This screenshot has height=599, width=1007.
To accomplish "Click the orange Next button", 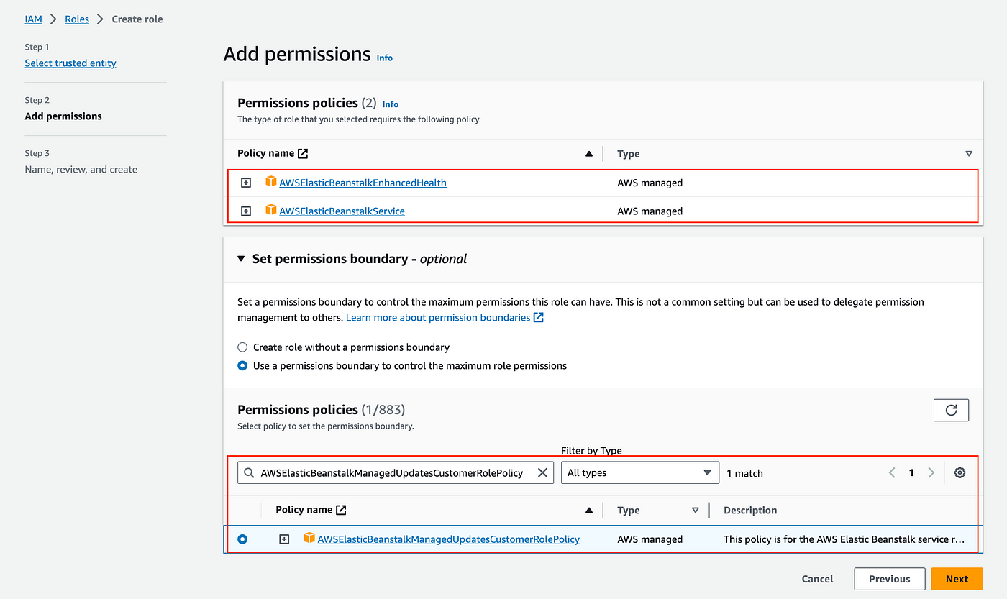I will [x=957, y=579].
